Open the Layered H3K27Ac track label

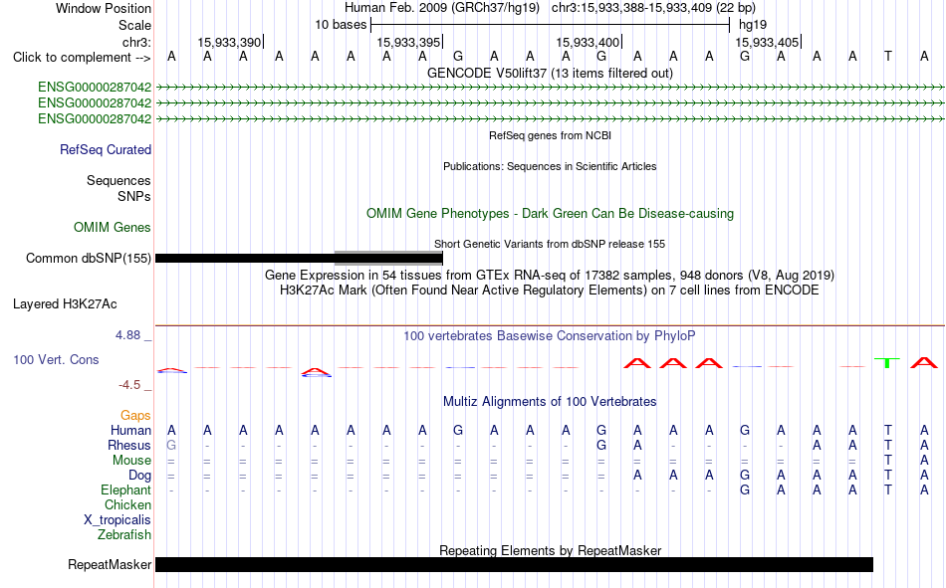(65, 304)
